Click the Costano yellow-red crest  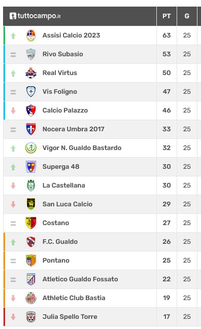[31, 223]
